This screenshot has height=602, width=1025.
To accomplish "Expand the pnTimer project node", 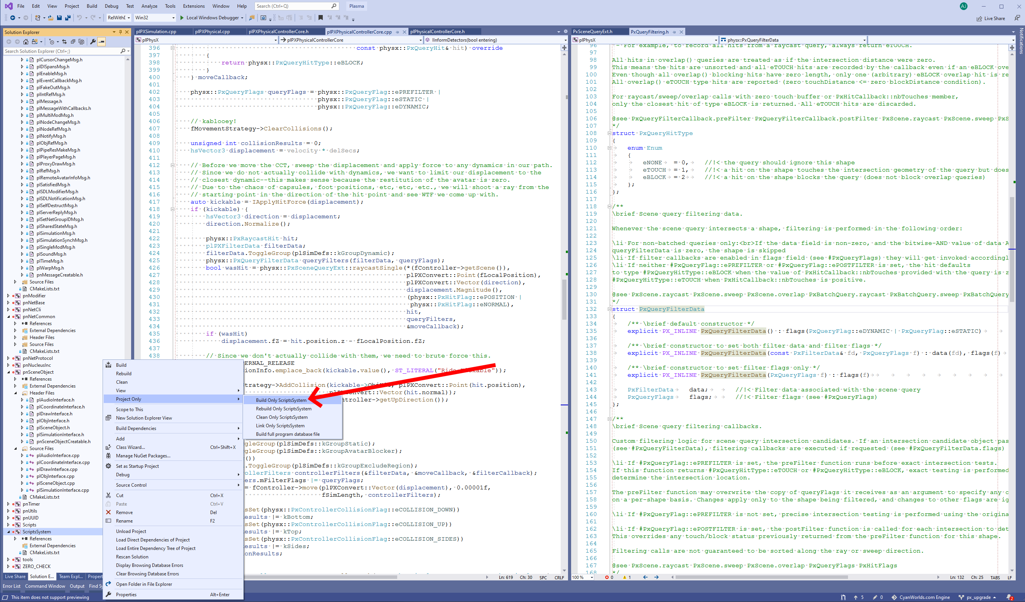I will pos(8,504).
